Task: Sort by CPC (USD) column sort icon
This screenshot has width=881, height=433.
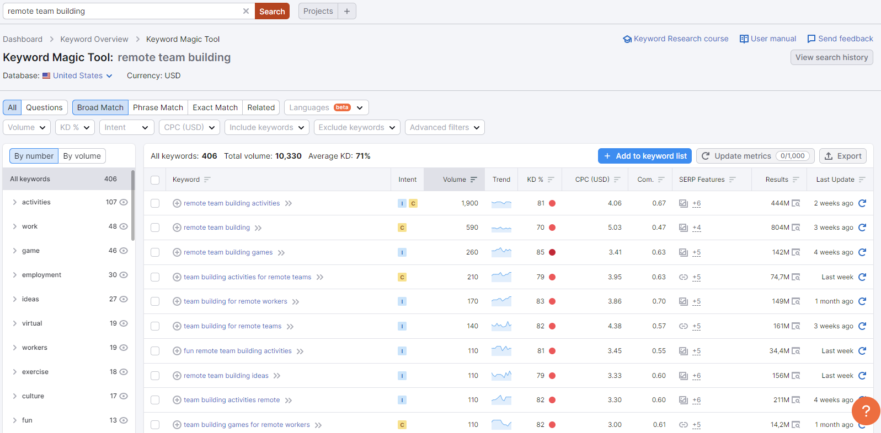Action: tap(617, 180)
